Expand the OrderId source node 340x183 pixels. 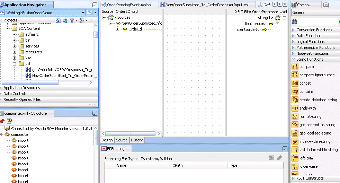click(117, 29)
